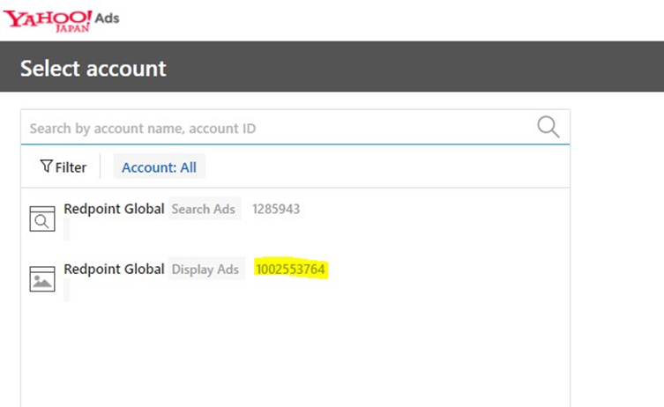Open the 'Account: All' filter chip
Viewport: 664px width, 407px height.
pyautogui.click(x=159, y=167)
